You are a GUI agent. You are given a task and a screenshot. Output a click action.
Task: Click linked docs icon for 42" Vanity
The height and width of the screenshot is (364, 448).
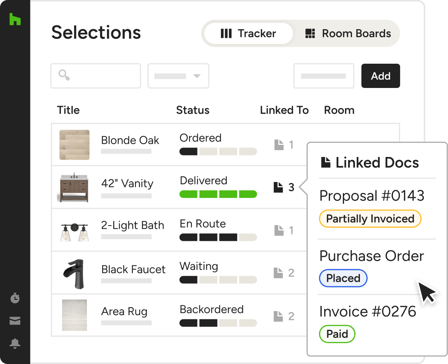pyautogui.click(x=279, y=187)
